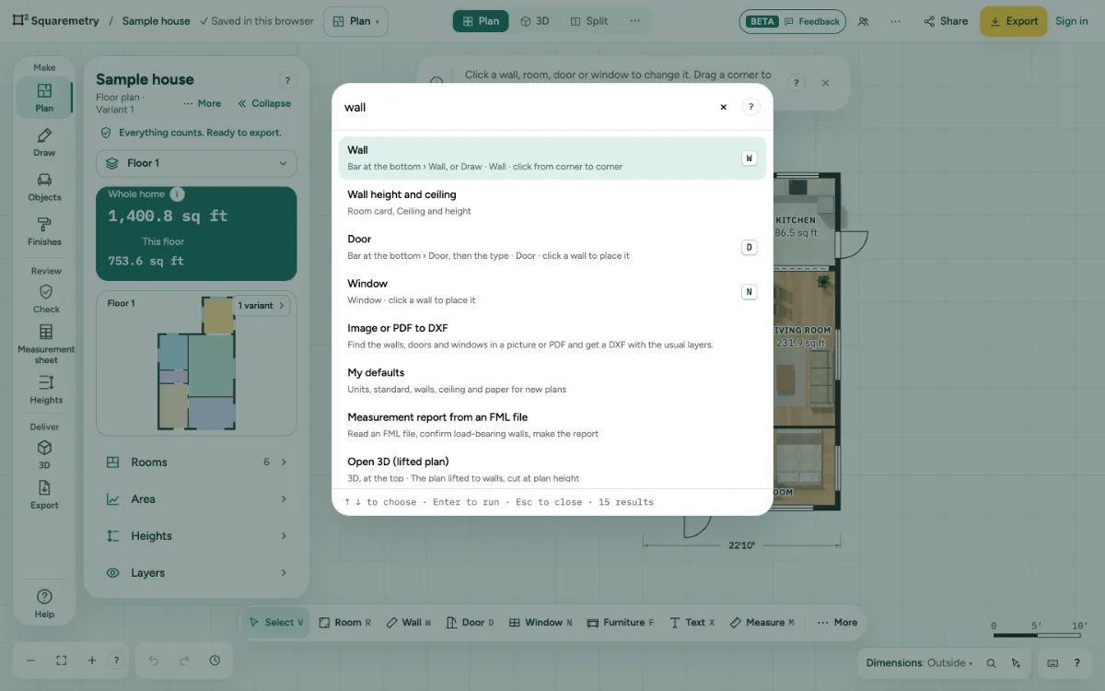Image resolution: width=1105 pixels, height=691 pixels.
Task: Pick the Measure tool in the bottom toolbar
Action: 762,623
